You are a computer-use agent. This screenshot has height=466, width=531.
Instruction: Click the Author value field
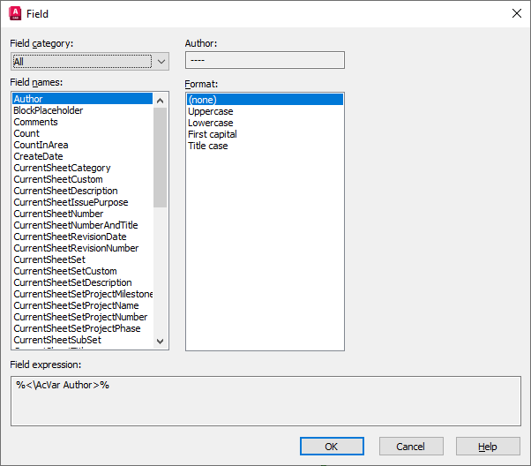tap(265, 60)
